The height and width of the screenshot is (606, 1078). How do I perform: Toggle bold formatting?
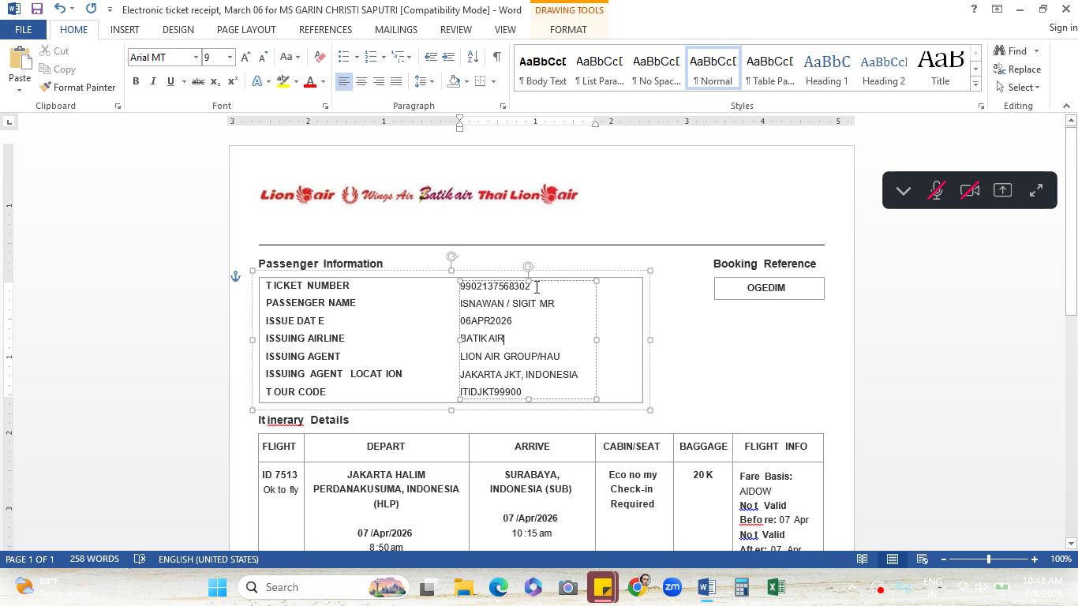coord(136,81)
